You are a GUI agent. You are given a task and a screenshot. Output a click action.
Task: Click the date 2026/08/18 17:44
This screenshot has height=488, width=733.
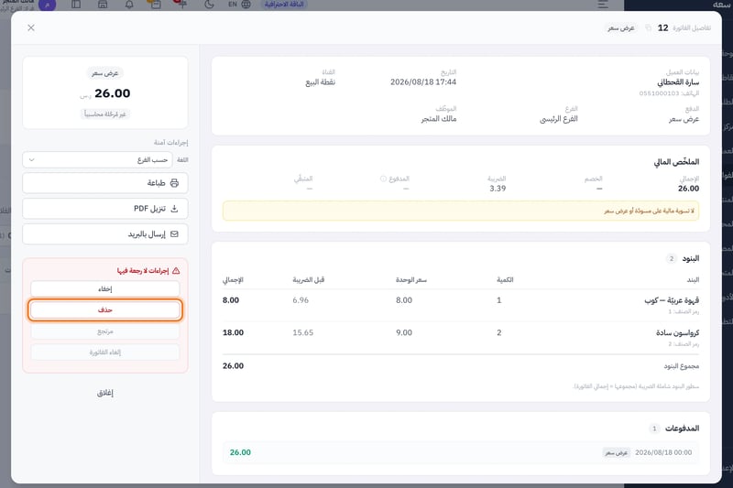(423, 82)
